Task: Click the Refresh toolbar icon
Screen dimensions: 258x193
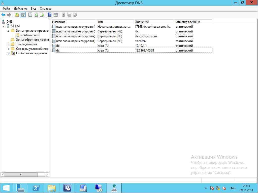Action: tap(36, 15)
